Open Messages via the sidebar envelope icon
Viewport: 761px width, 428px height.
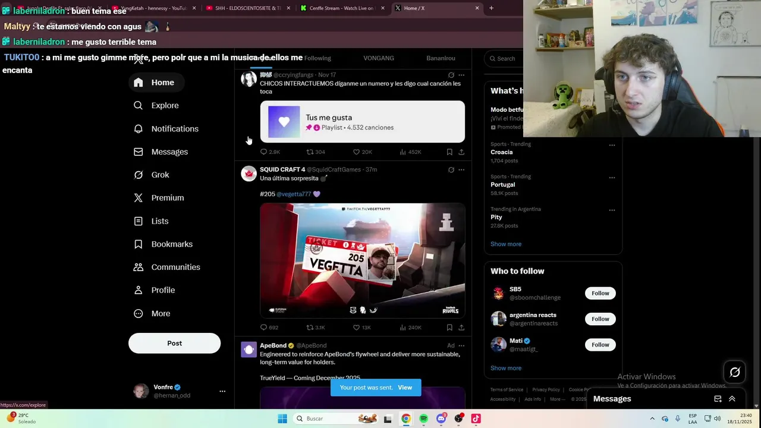click(138, 152)
